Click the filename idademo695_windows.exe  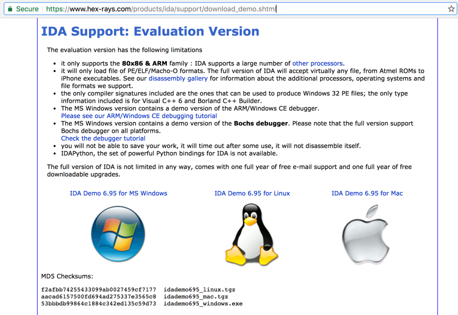click(203, 303)
